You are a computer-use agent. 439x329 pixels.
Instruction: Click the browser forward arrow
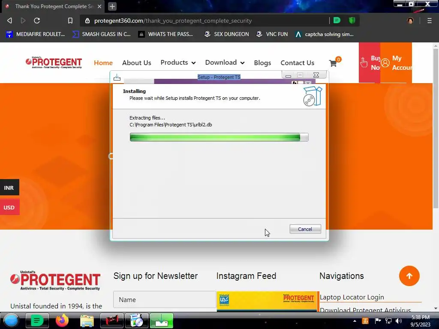tap(23, 21)
